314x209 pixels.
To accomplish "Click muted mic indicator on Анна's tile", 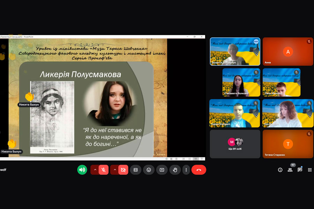I will 309,41.
